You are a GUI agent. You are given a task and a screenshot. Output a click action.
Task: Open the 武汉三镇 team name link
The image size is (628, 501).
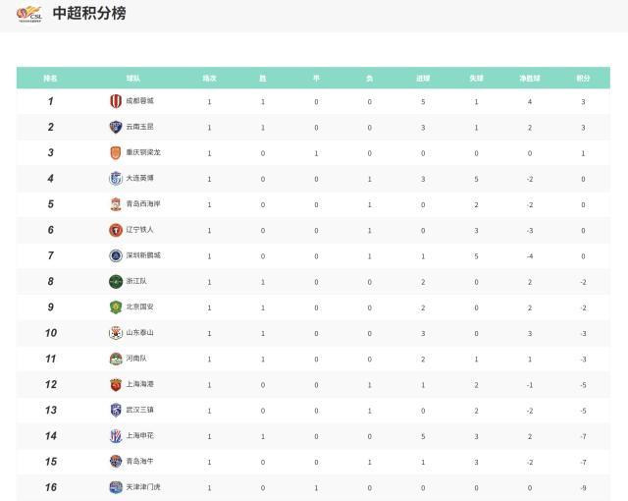click(139, 410)
